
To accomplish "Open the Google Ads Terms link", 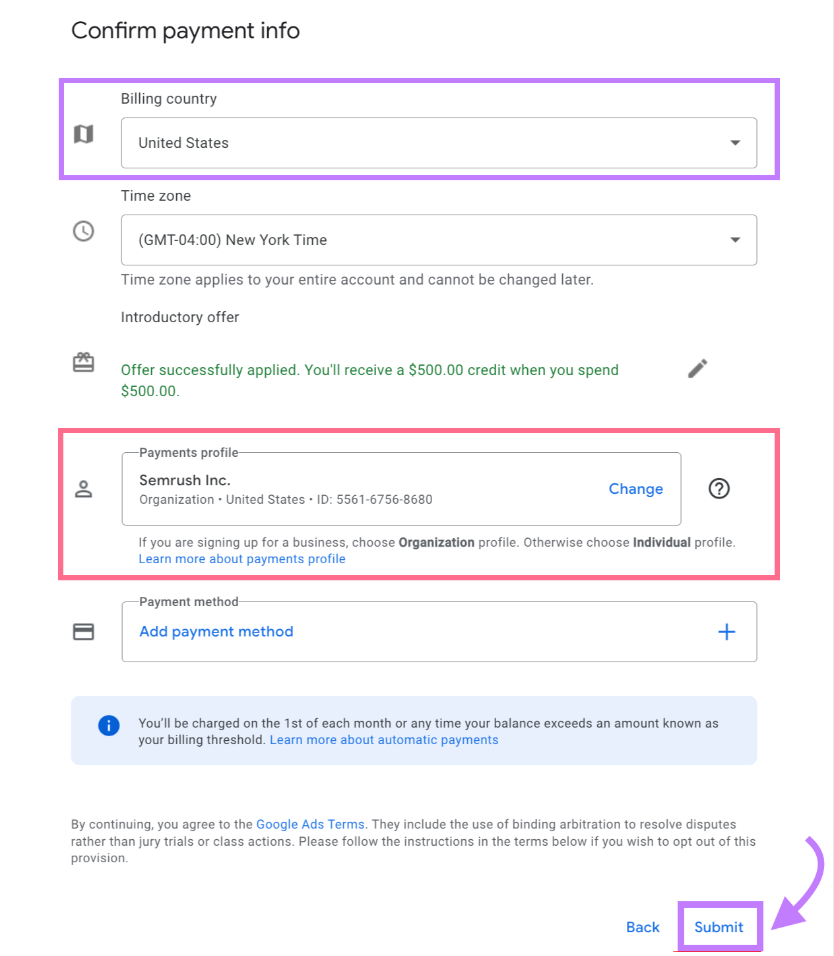I will tap(310, 824).
